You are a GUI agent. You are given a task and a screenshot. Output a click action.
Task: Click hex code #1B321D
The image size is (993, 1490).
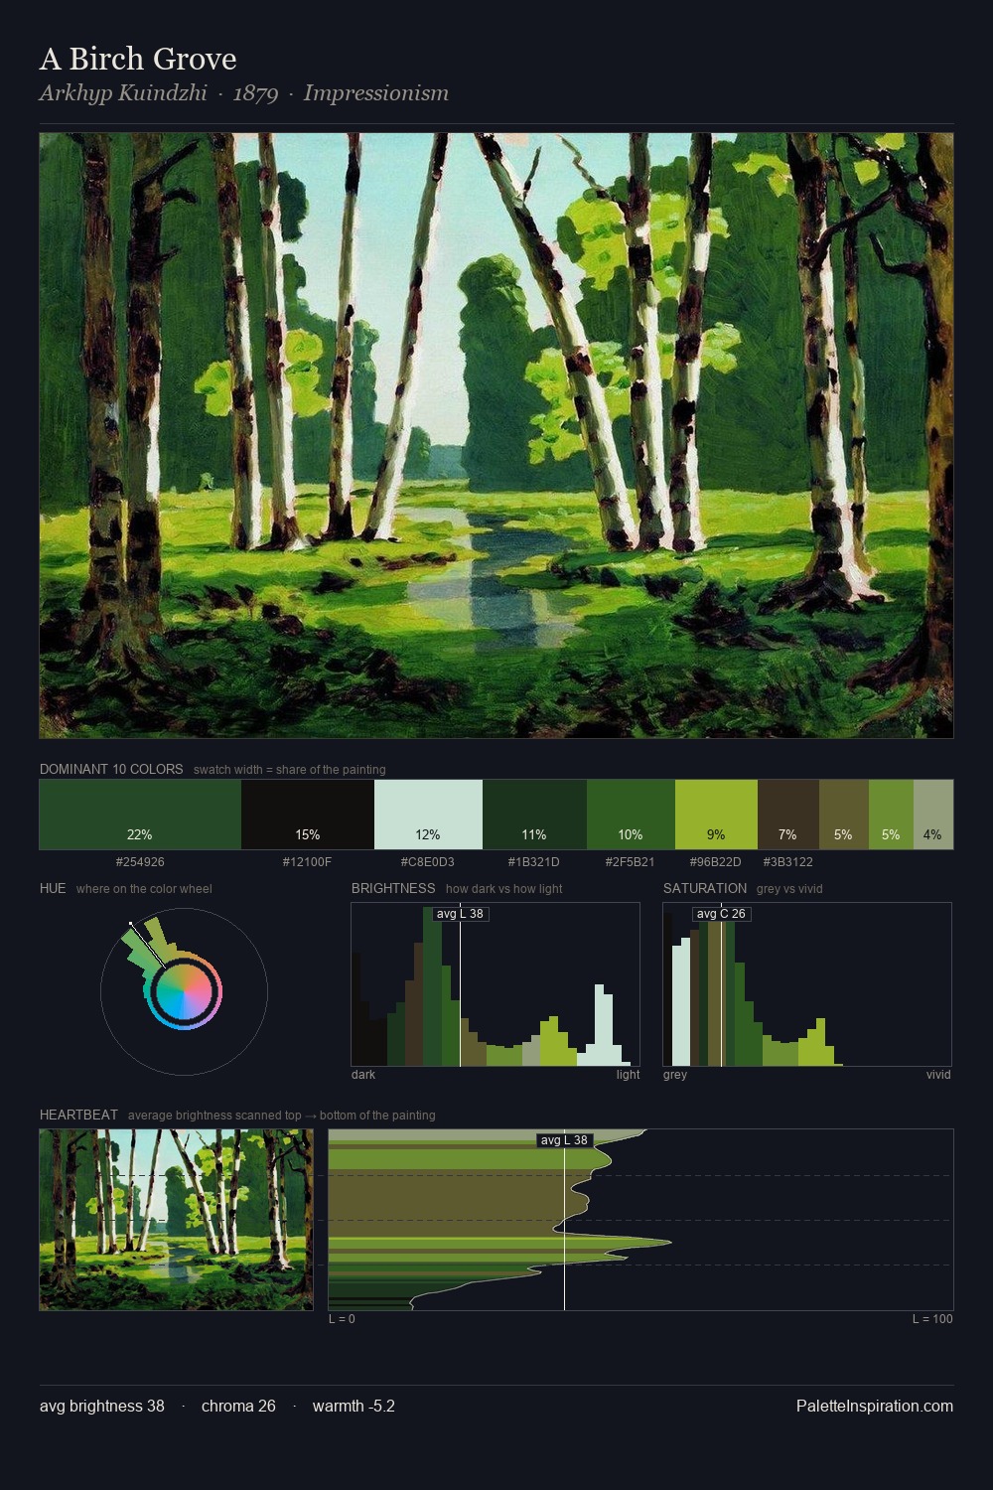[x=534, y=862]
